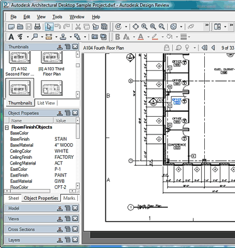The height and width of the screenshot is (248, 235).
Task: Select the Stamp tool icon
Action: [x=63, y=37]
